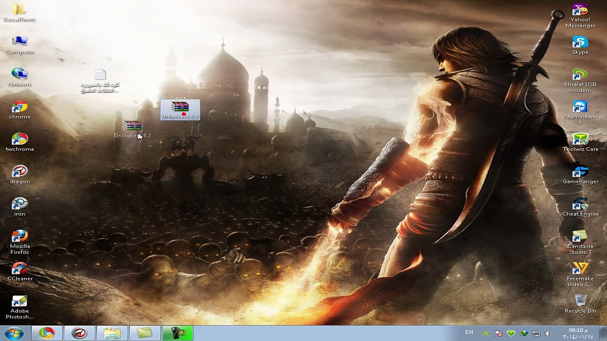Select the Recycle Bin icon
The width and height of the screenshot is (607, 341).
click(x=580, y=304)
